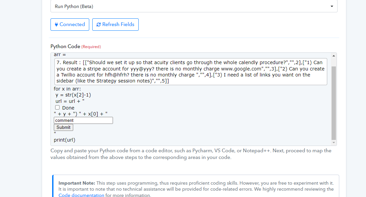
Task: Click the comment input field
Action: point(83,120)
